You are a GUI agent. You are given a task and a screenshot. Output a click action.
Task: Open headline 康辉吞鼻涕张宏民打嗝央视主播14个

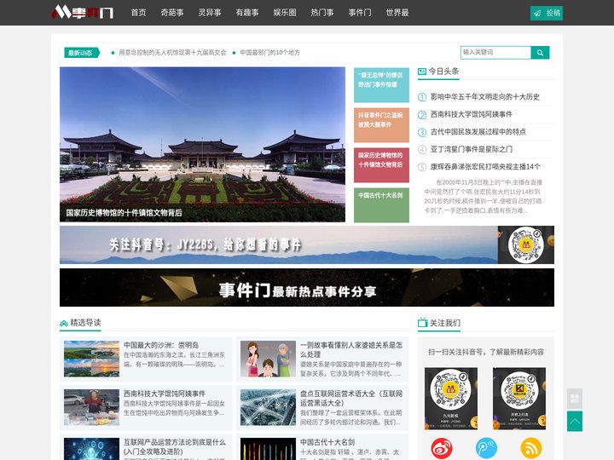[485, 167]
